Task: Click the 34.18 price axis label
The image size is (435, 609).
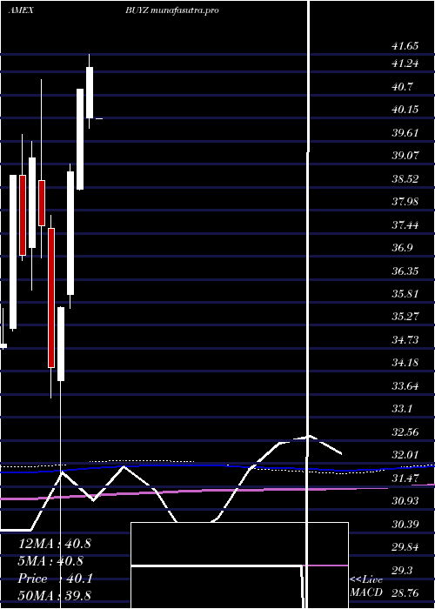Action: click(405, 363)
